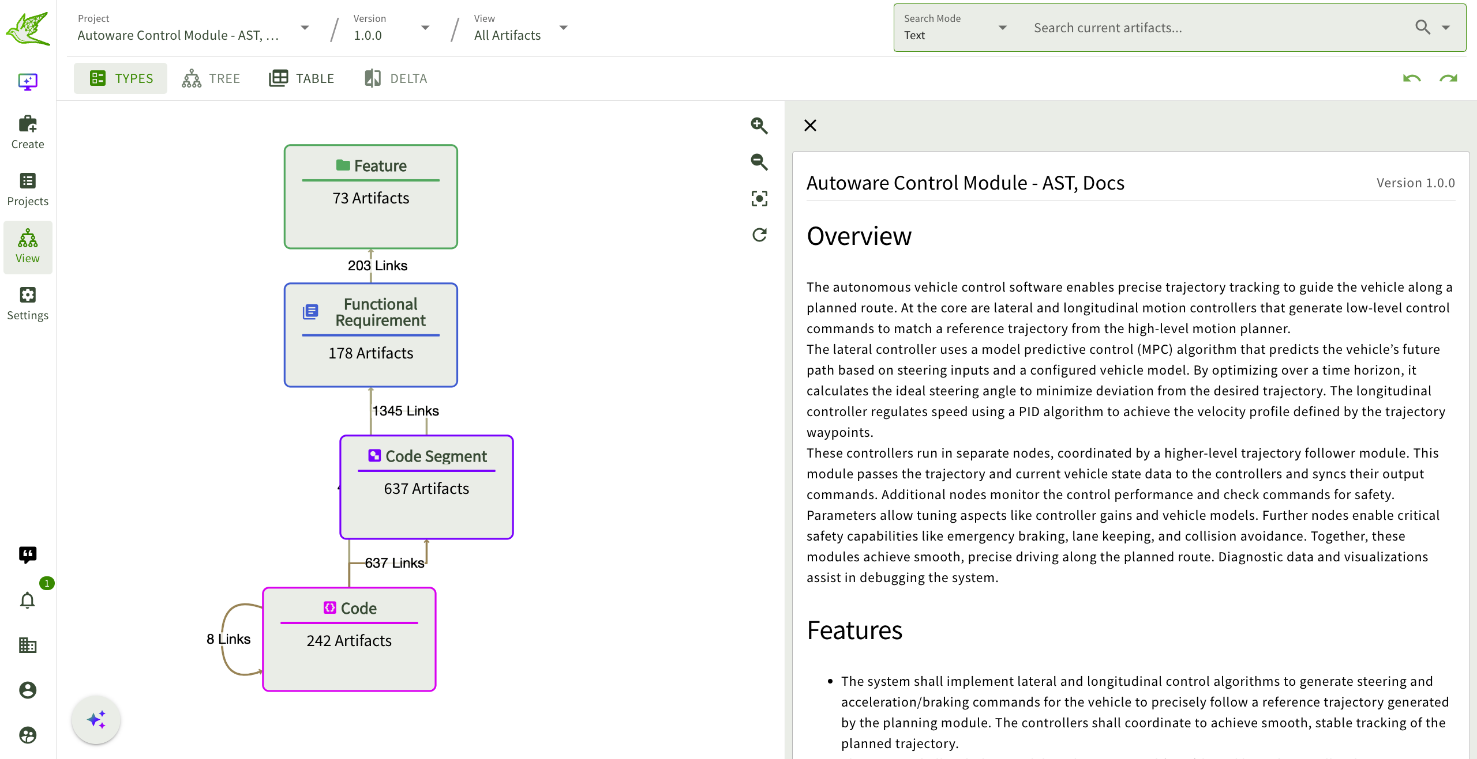
Task: Open the organization building icon
Action: [27, 645]
